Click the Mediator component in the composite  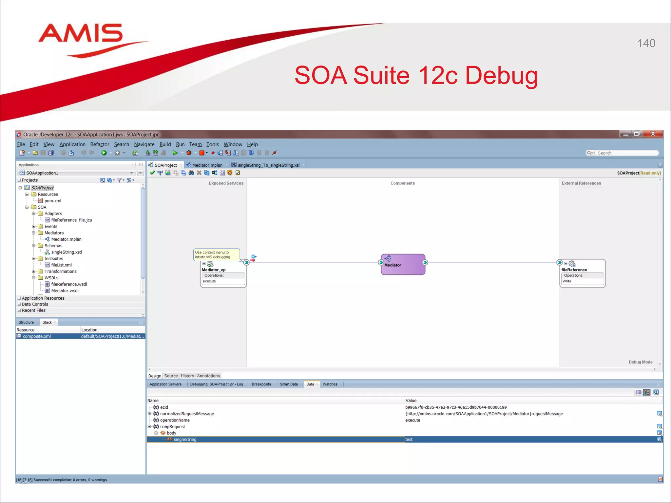(x=403, y=264)
